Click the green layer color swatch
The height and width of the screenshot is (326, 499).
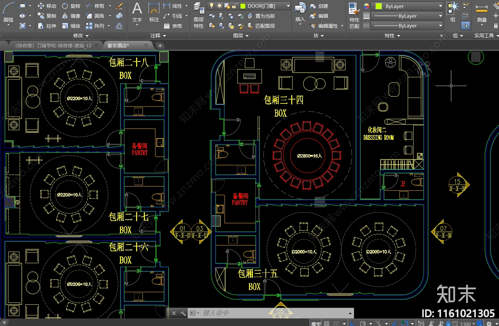coord(243,6)
